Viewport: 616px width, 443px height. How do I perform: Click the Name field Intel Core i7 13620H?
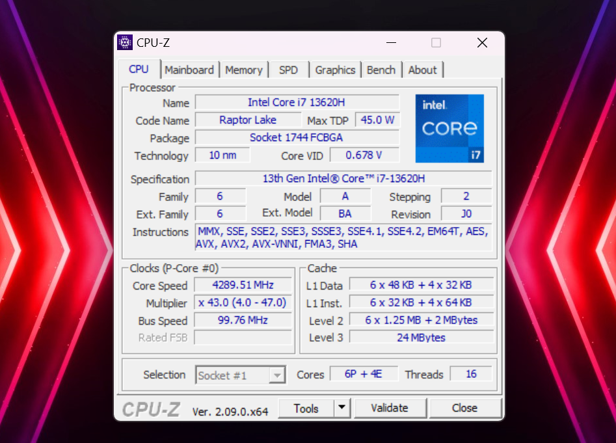tap(297, 102)
